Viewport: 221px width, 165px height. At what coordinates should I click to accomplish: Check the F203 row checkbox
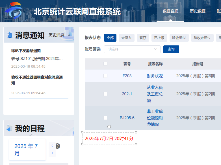click(105, 76)
